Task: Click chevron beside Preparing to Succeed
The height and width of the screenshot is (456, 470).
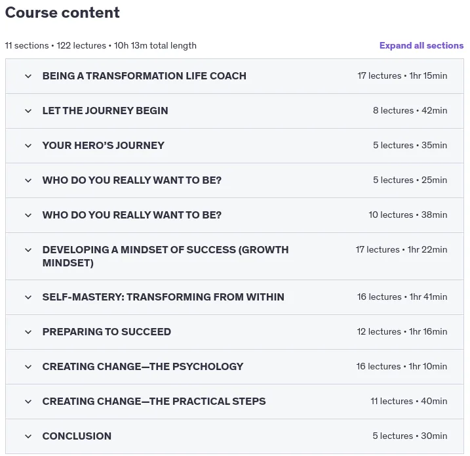Action: tap(28, 332)
